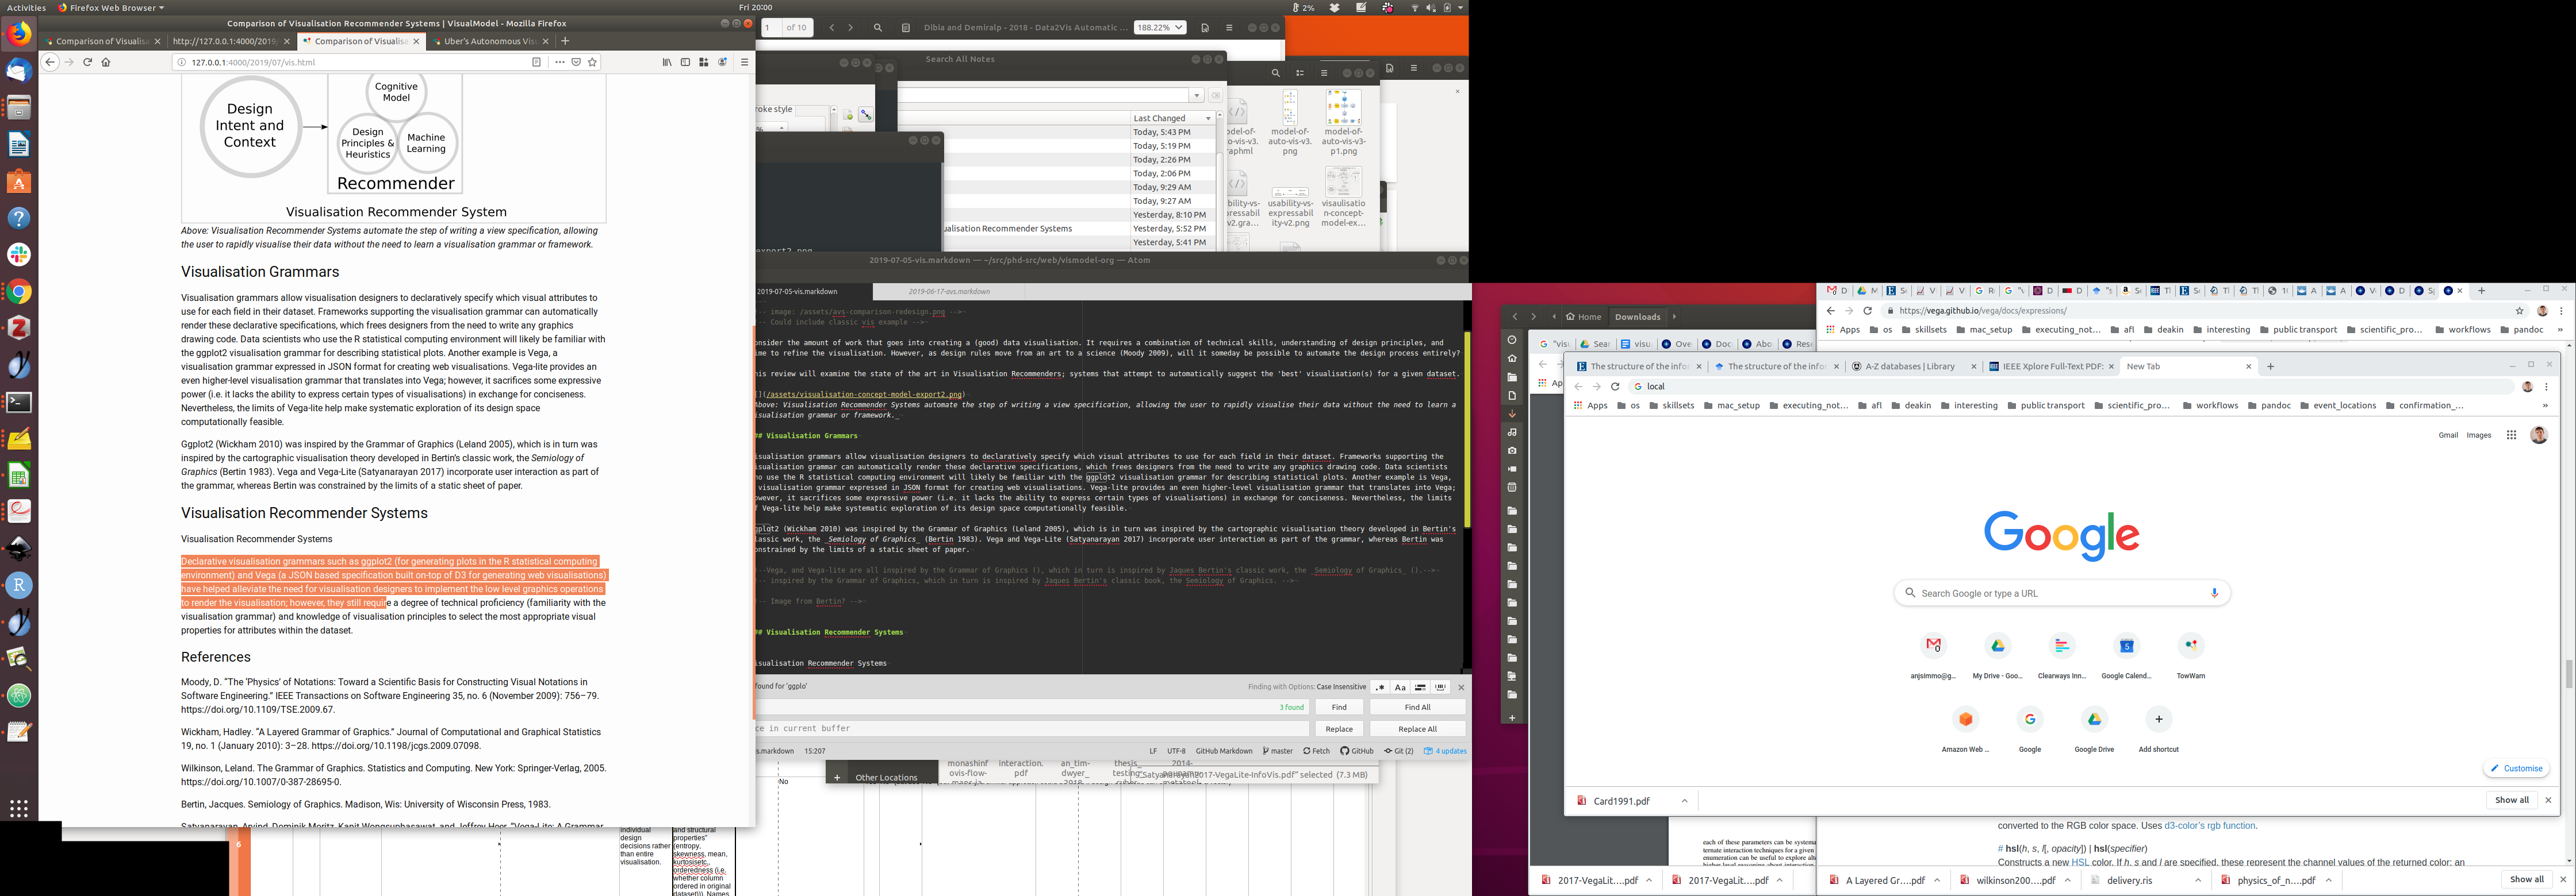Open PDF zoom level 188.22% dropdown

click(1160, 28)
